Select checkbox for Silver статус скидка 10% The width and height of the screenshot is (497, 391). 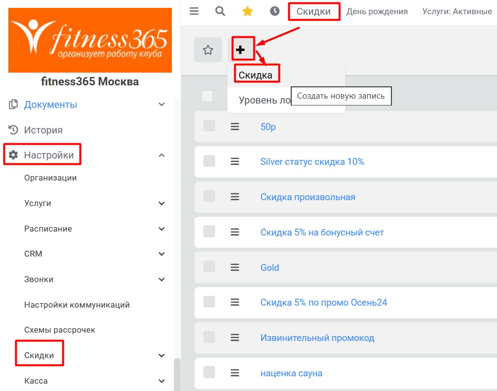(209, 161)
